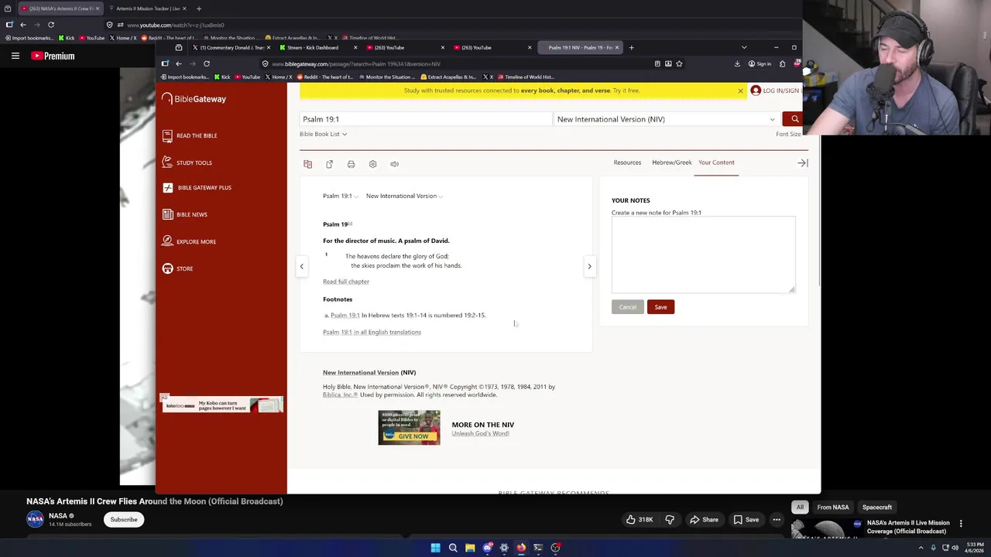Viewport: 991px width, 557px height.
Task: Click the listen audio speaker icon
Action: (x=394, y=164)
